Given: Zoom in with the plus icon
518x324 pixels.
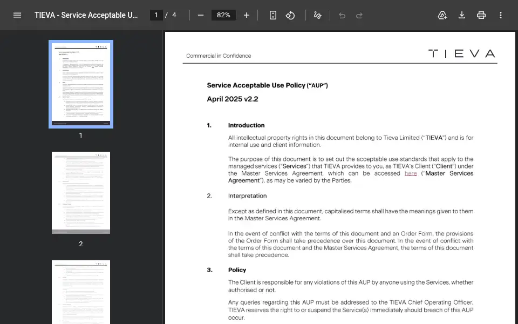Looking at the screenshot, I should coord(247,15).
